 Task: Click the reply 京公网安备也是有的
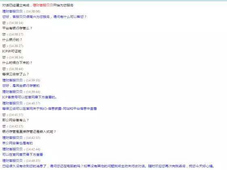click(x=17, y=143)
